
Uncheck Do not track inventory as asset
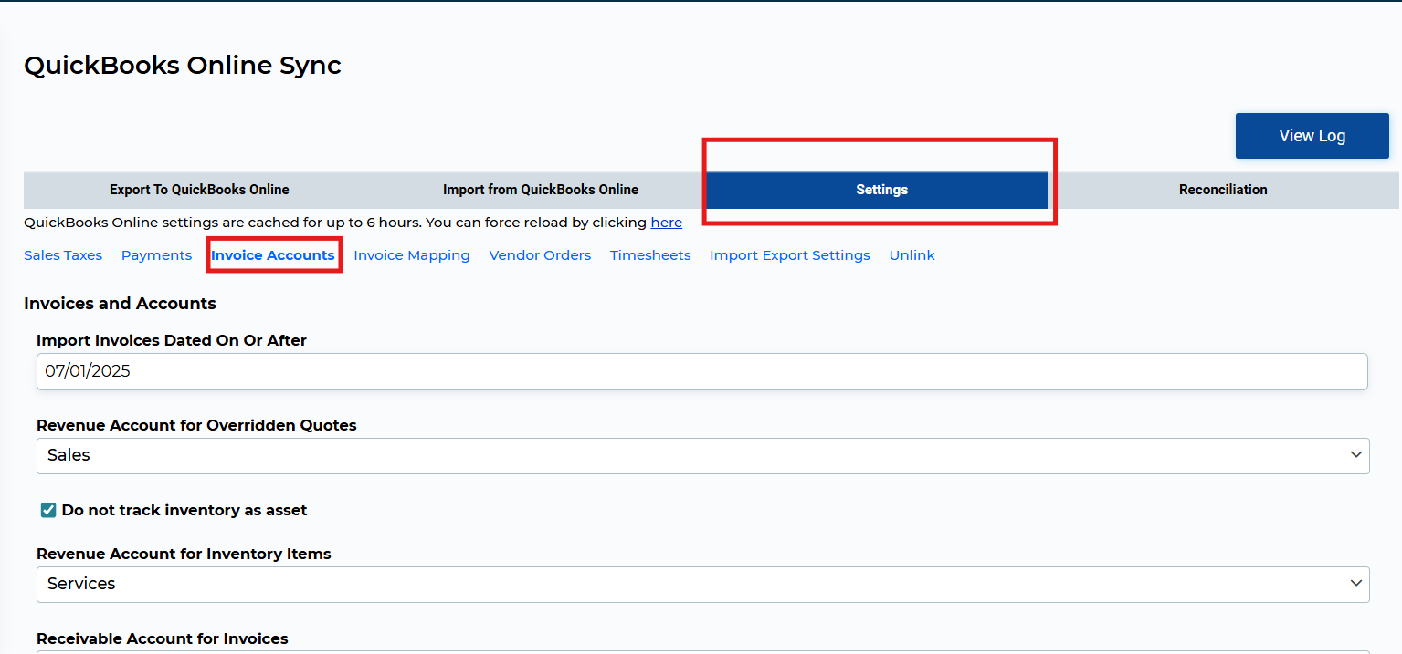click(x=48, y=510)
